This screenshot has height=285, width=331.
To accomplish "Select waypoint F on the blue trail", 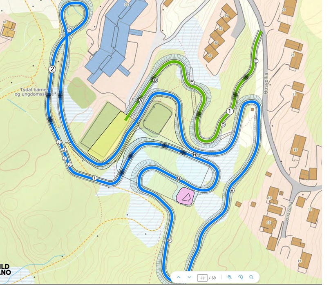I will (x=169, y=240).
